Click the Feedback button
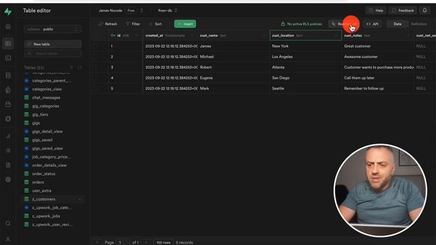 tap(403, 11)
